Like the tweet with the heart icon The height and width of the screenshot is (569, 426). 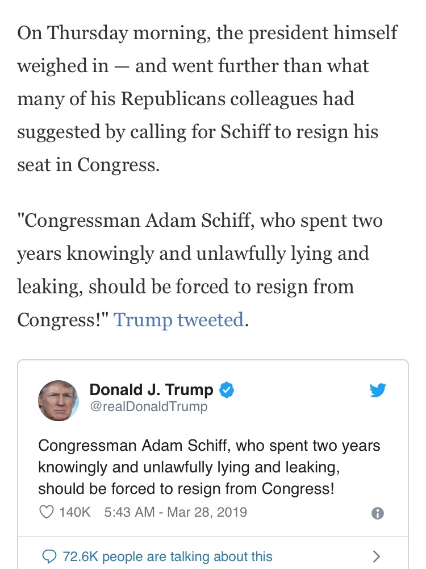click(46, 512)
